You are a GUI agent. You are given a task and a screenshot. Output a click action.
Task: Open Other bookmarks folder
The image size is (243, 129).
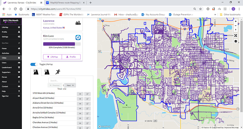pos(230,14)
